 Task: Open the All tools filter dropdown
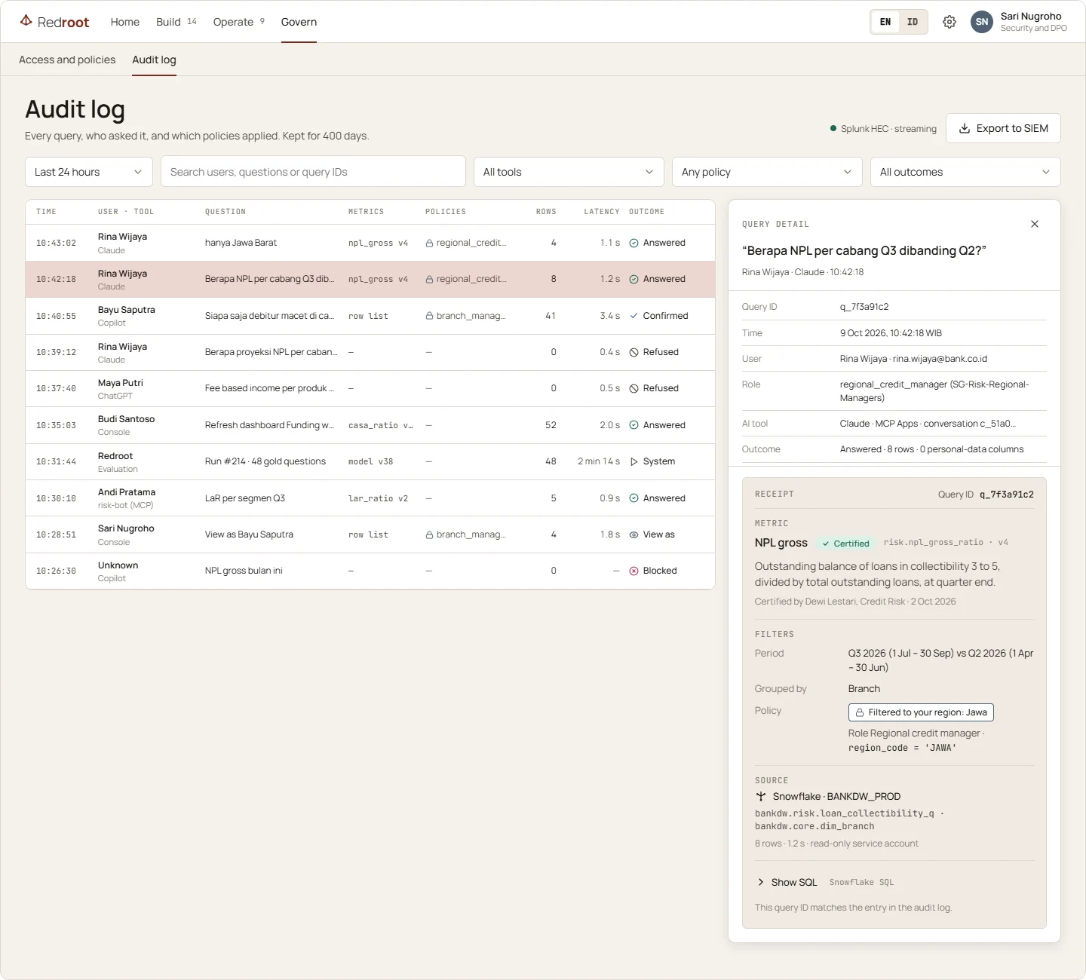point(569,172)
